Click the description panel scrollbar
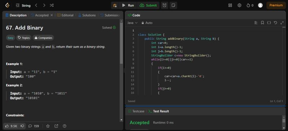This screenshot has width=288, height=131. point(121,43)
